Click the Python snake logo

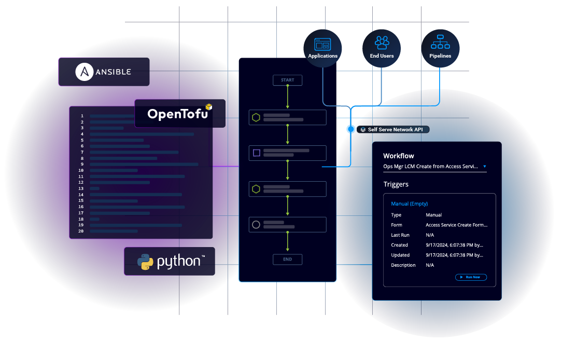tap(145, 261)
